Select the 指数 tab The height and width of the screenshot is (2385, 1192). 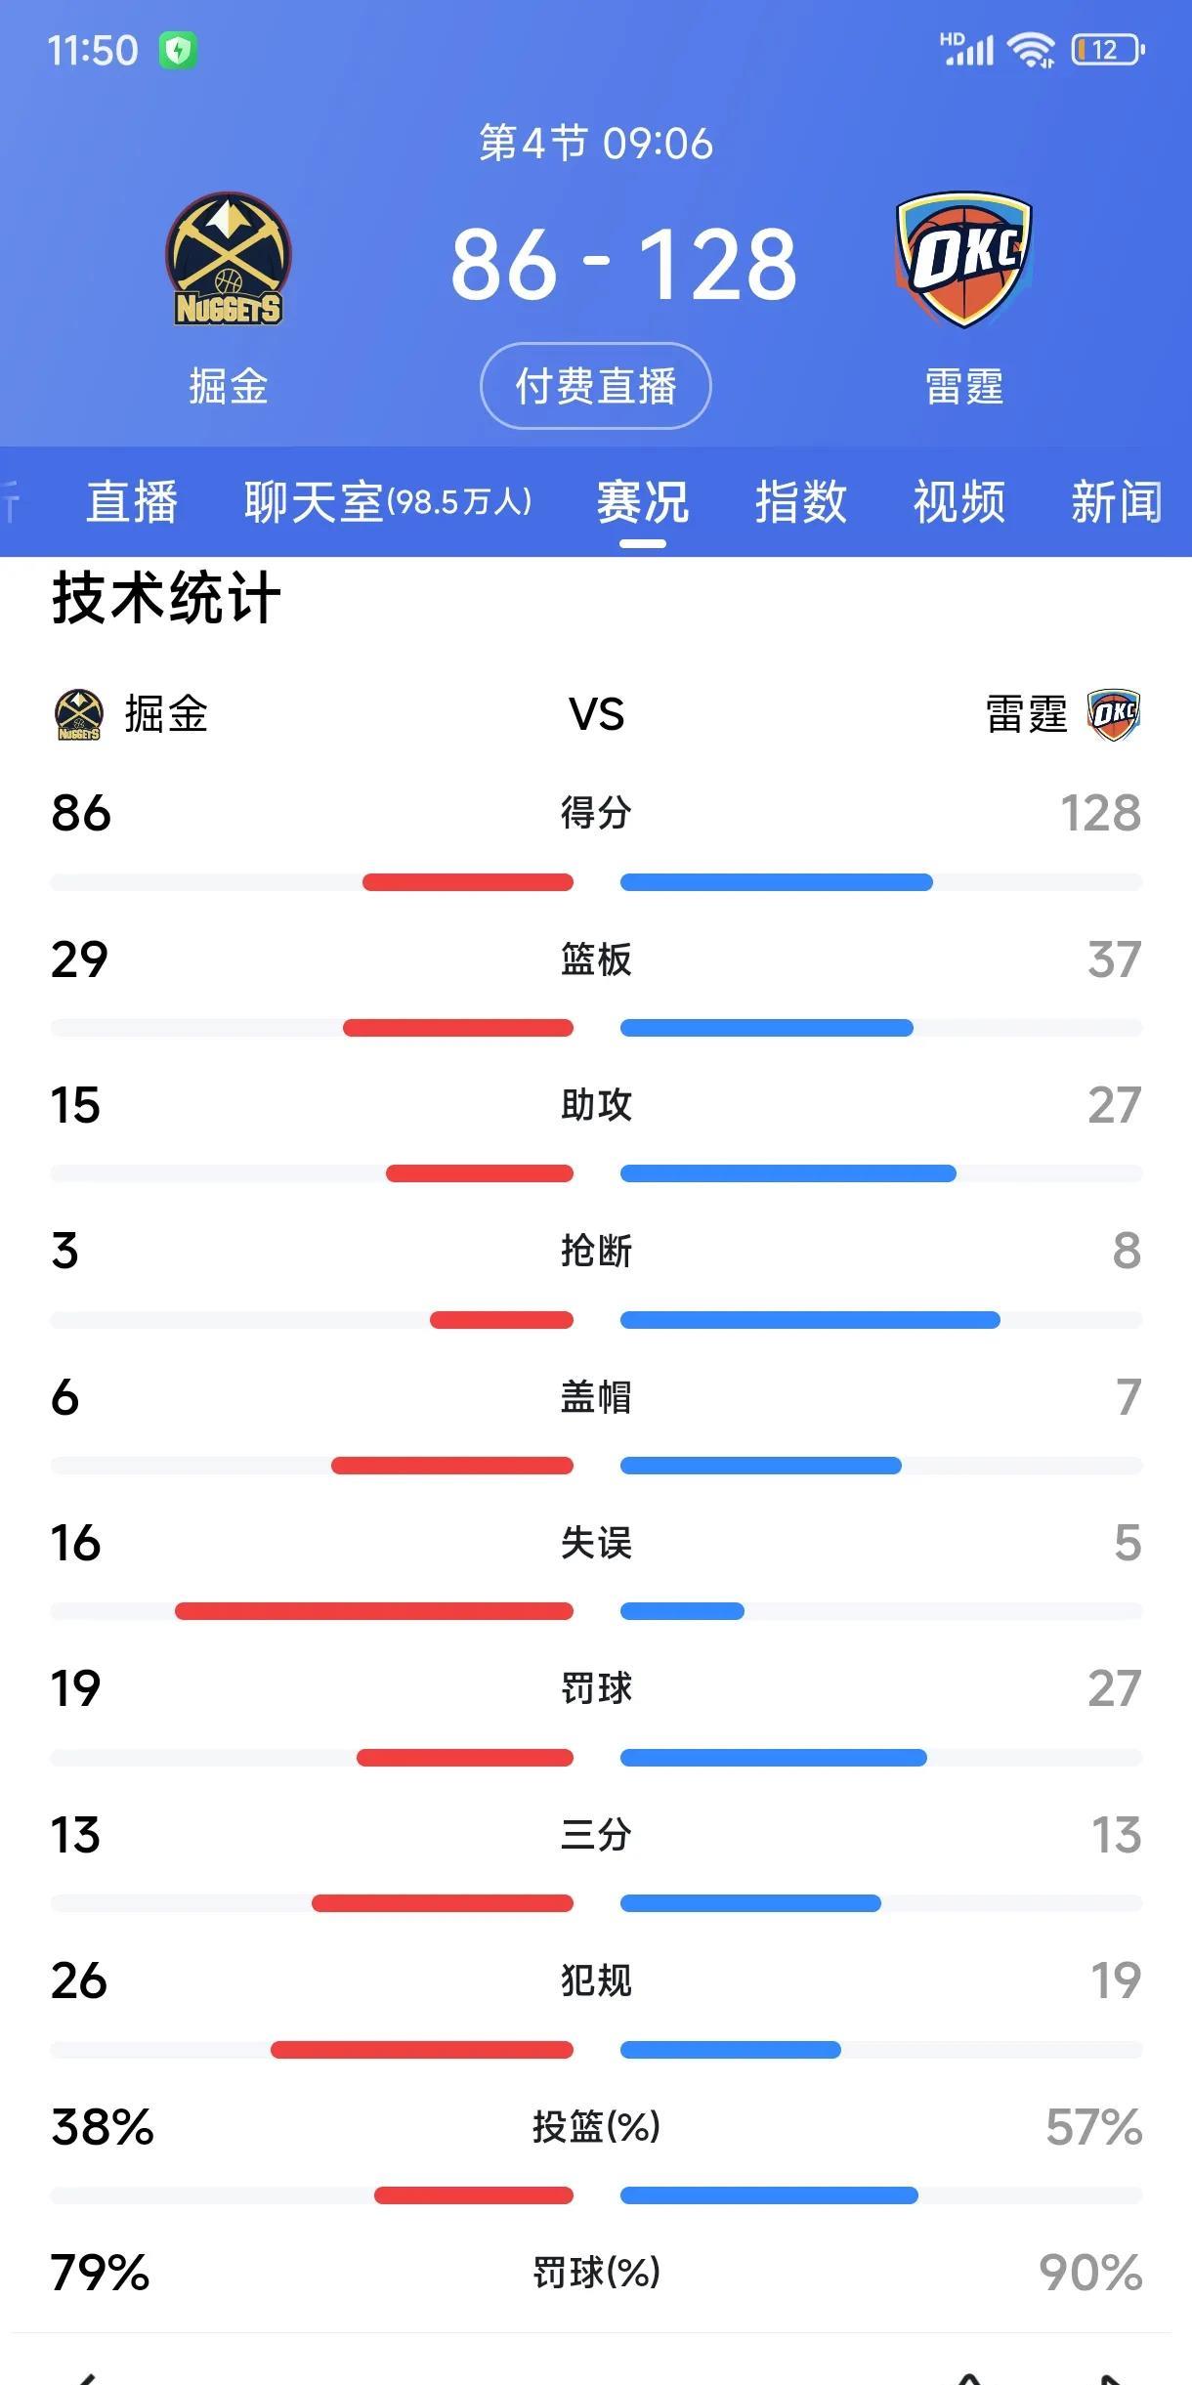(x=801, y=502)
